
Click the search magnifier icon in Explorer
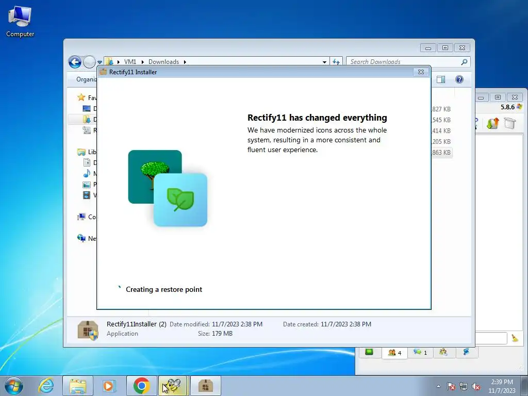pyautogui.click(x=464, y=62)
